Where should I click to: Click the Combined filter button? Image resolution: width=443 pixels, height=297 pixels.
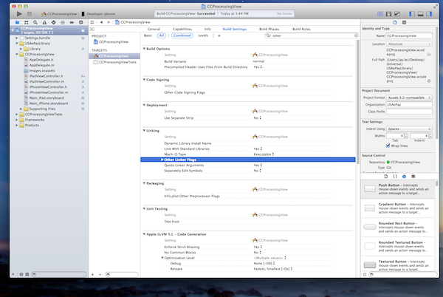pos(182,35)
